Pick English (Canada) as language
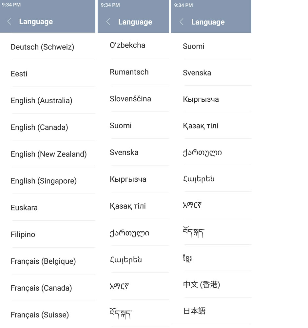308x328 pixels. (39, 127)
